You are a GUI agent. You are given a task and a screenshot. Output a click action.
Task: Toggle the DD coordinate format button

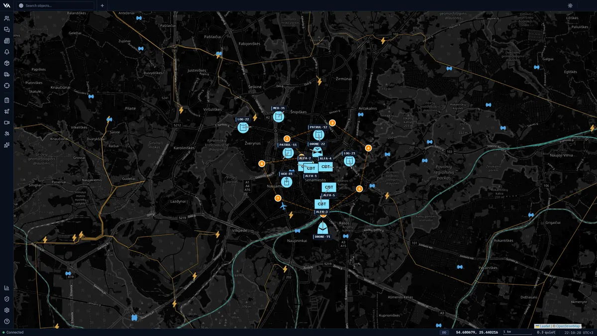point(444,332)
